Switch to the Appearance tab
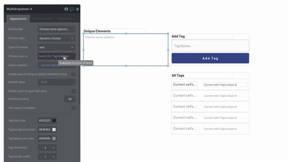This screenshot has height=162, width=288. (18, 19)
